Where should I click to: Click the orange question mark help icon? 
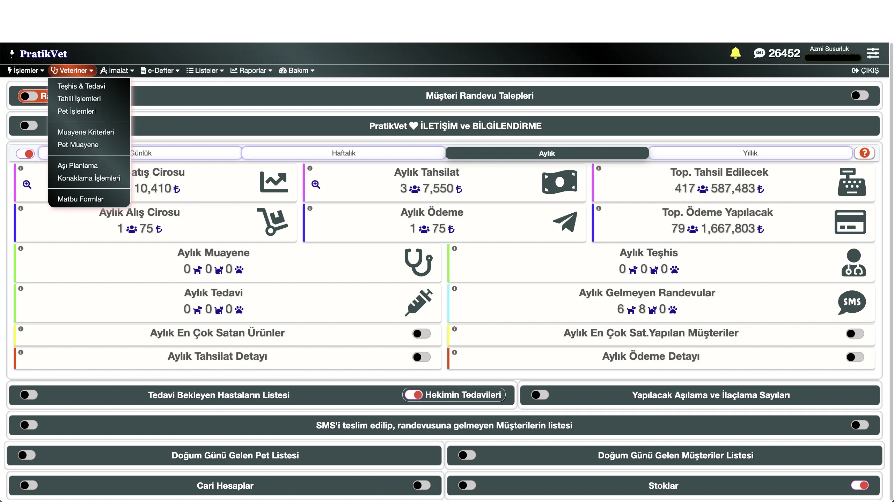click(x=864, y=153)
